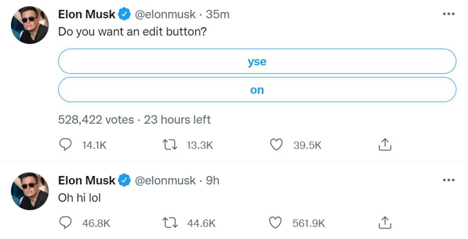Click the profile avatar on the poll tweet

coord(30,25)
